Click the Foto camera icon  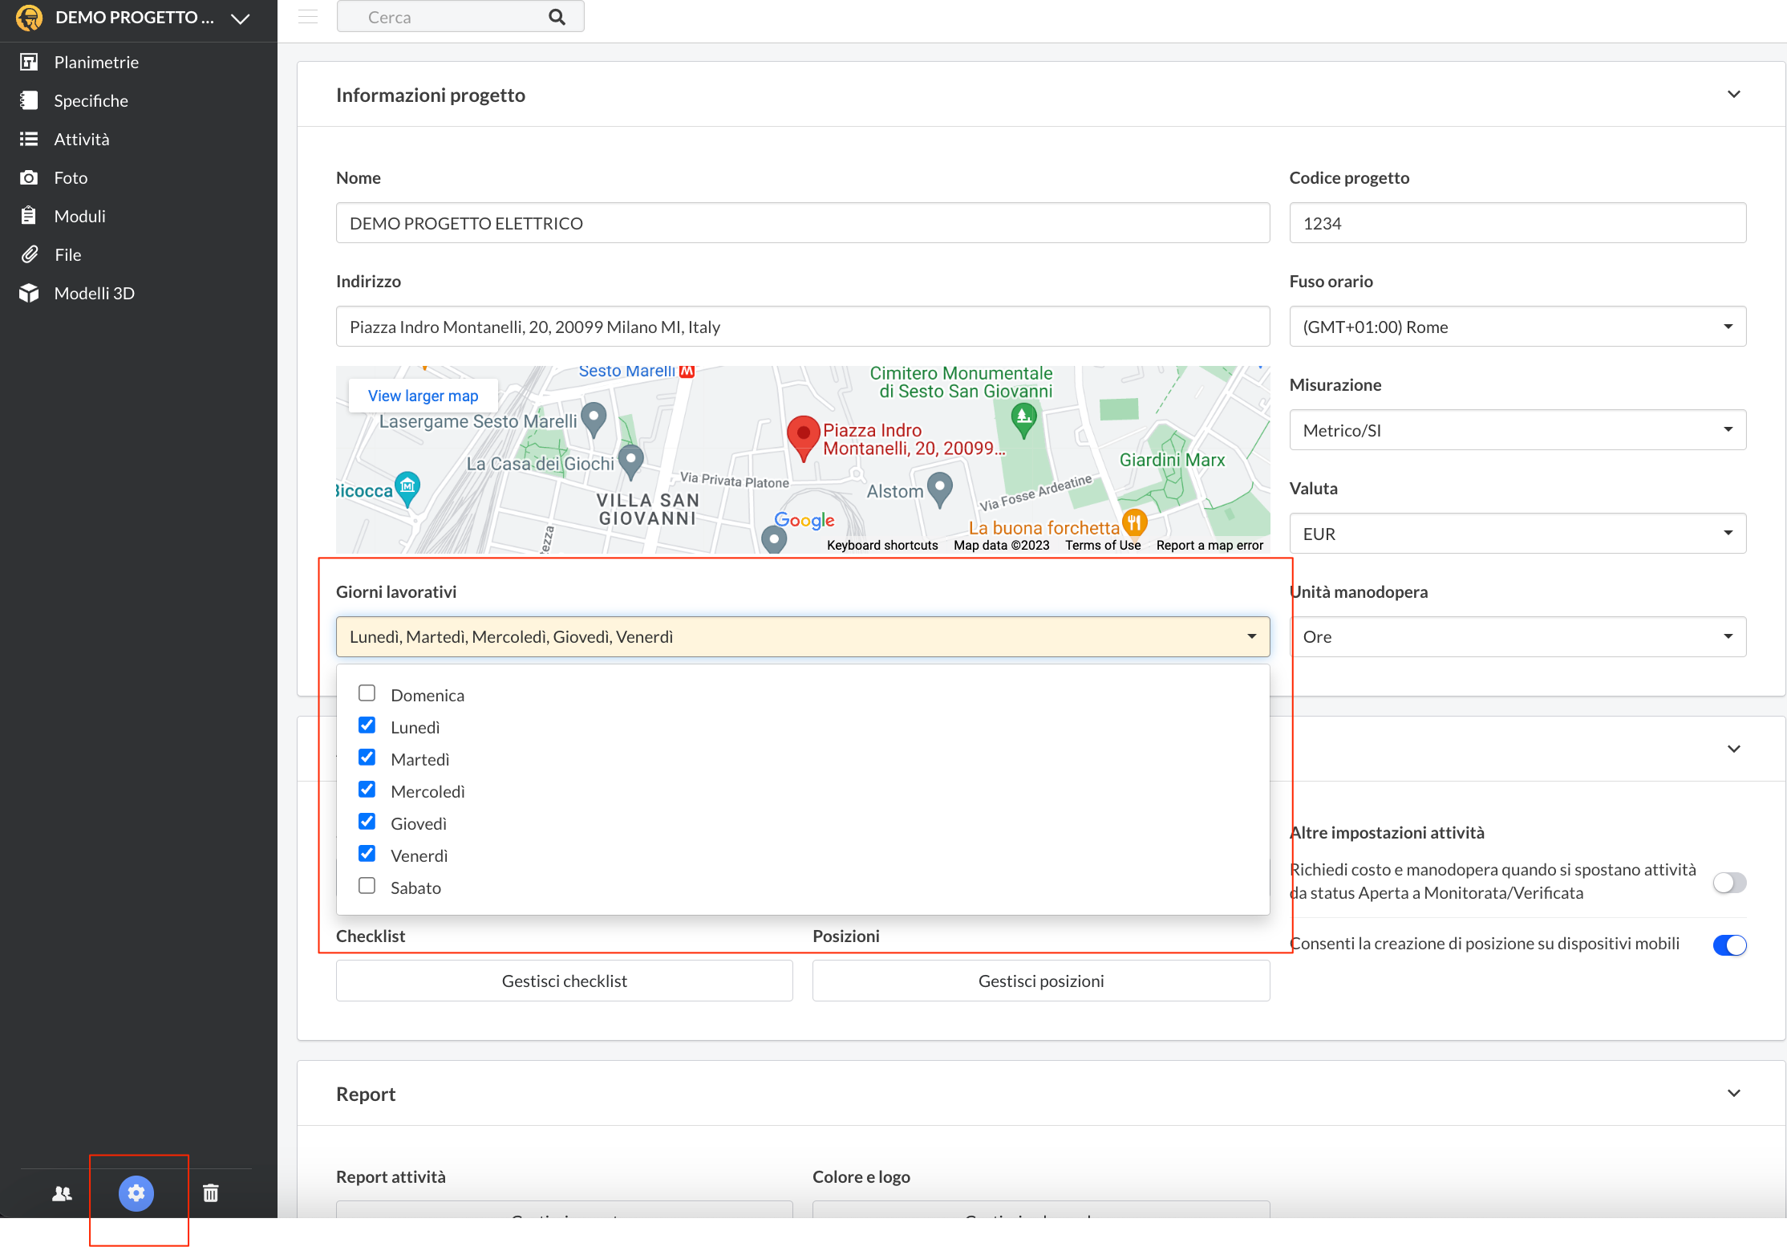(29, 177)
